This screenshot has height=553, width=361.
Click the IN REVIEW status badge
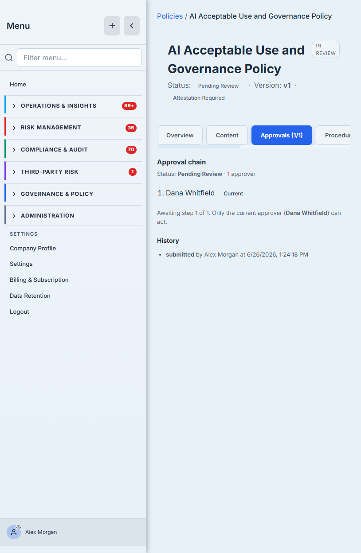click(326, 50)
